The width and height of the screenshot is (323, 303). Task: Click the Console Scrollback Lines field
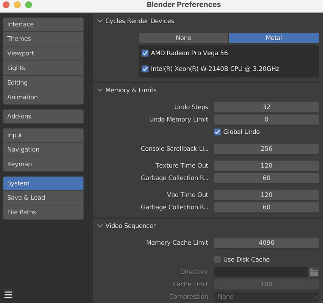click(x=266, y=149)
